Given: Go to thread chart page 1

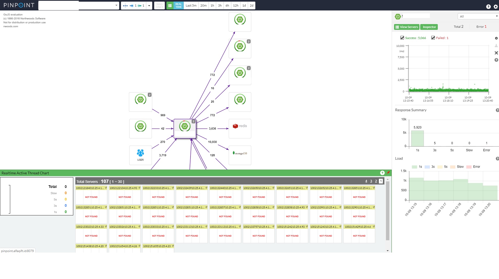Looking at the screenshot, I should tap(381, 181).
